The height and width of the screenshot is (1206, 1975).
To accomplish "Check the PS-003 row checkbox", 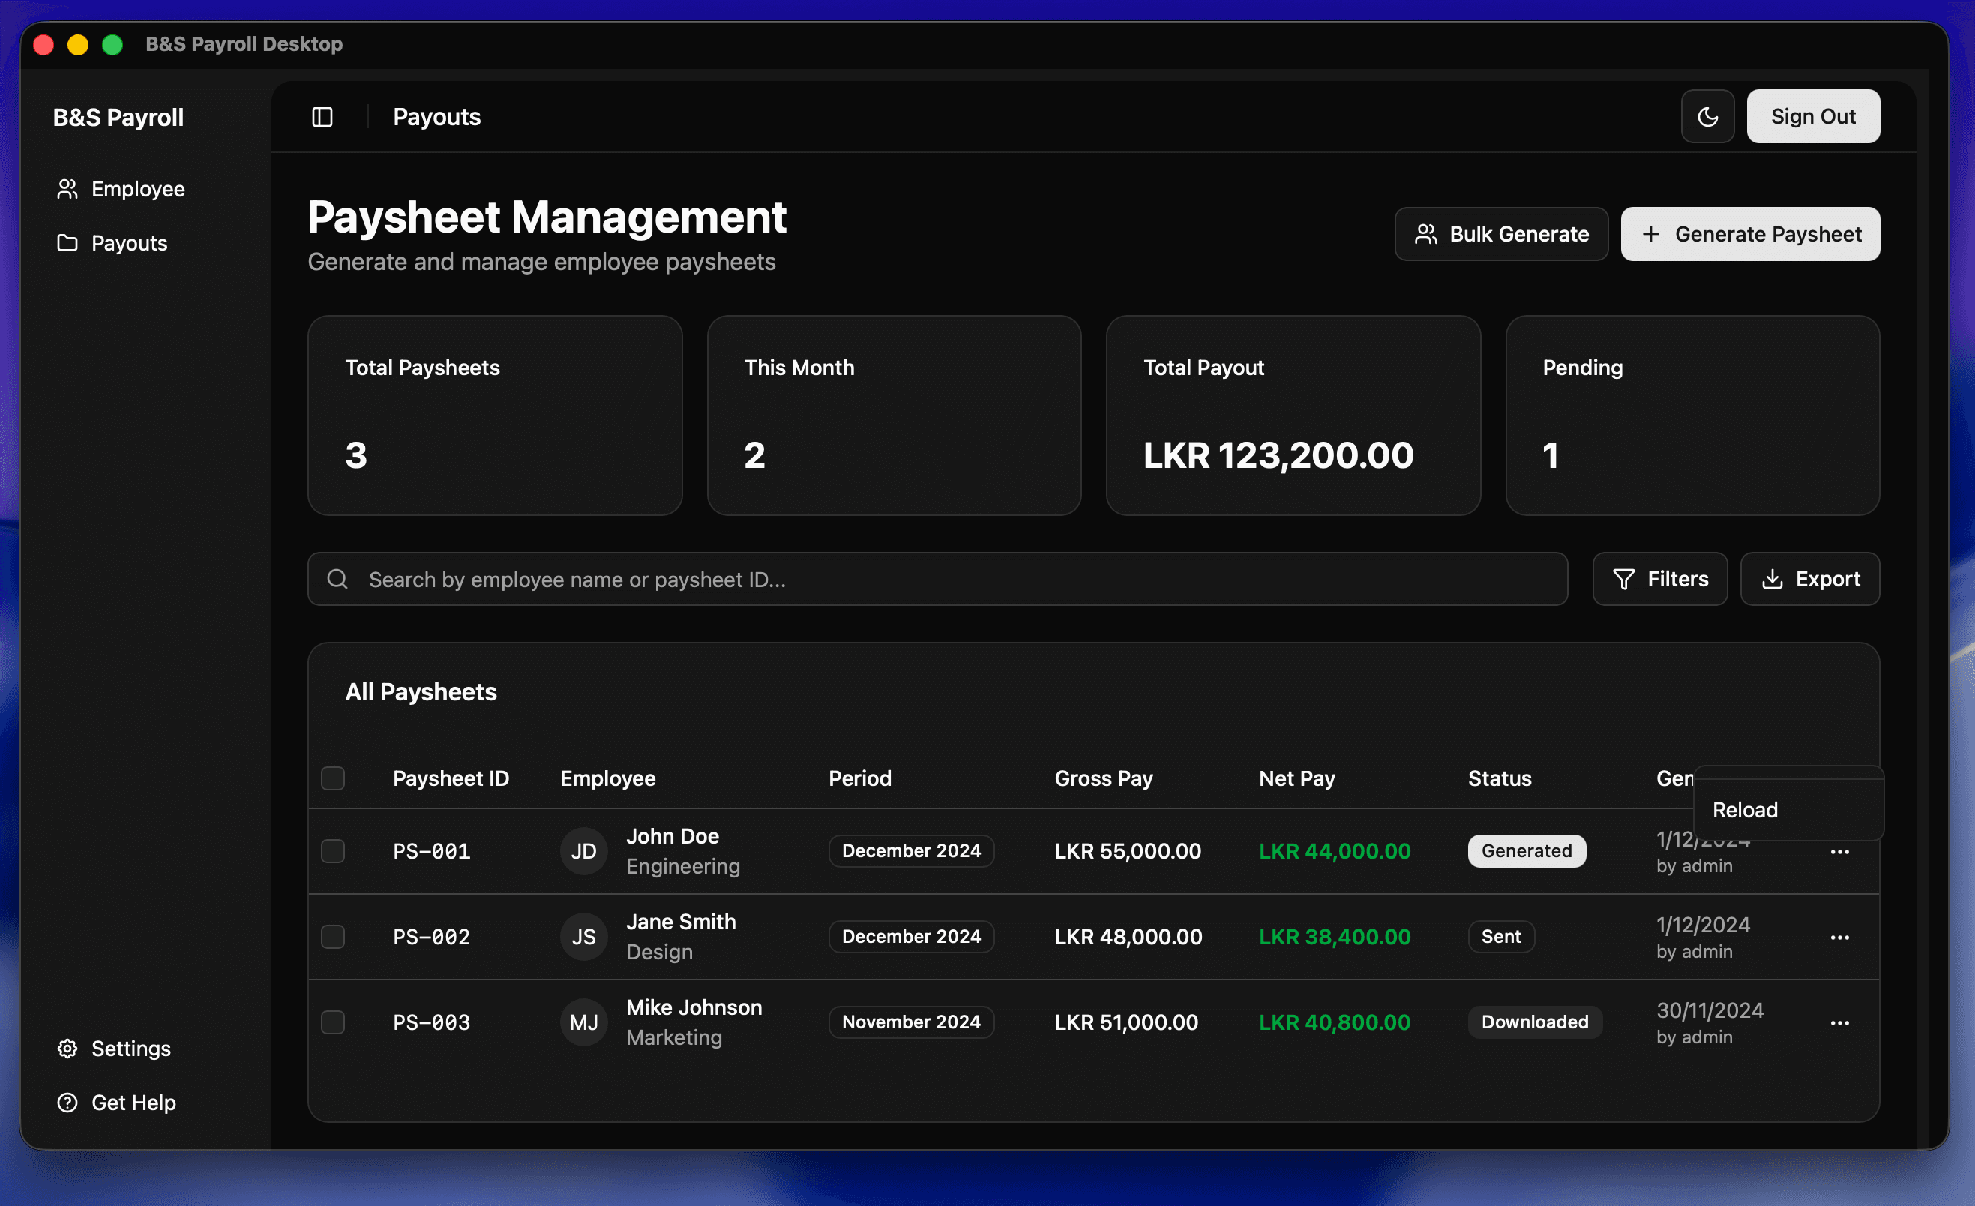I will click(x=334, y=1021).
